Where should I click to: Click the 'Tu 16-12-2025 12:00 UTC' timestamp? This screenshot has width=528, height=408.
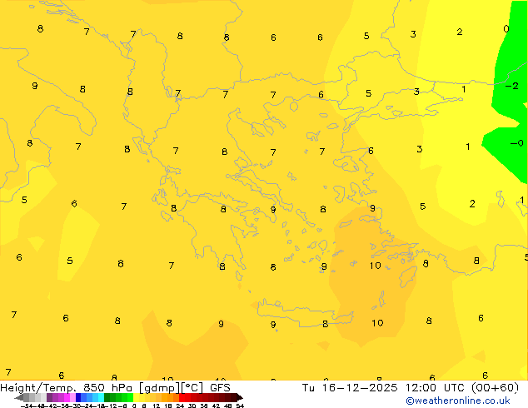[383, 388]
